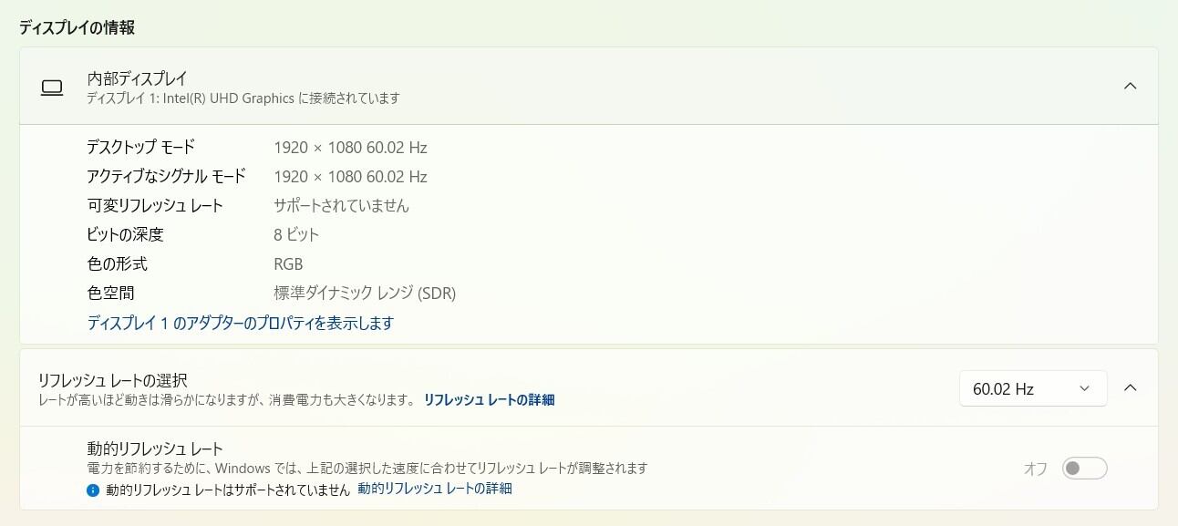Click the リフレッシュ レートの選択 title
1178x526 pixels.
coord(113,380)
